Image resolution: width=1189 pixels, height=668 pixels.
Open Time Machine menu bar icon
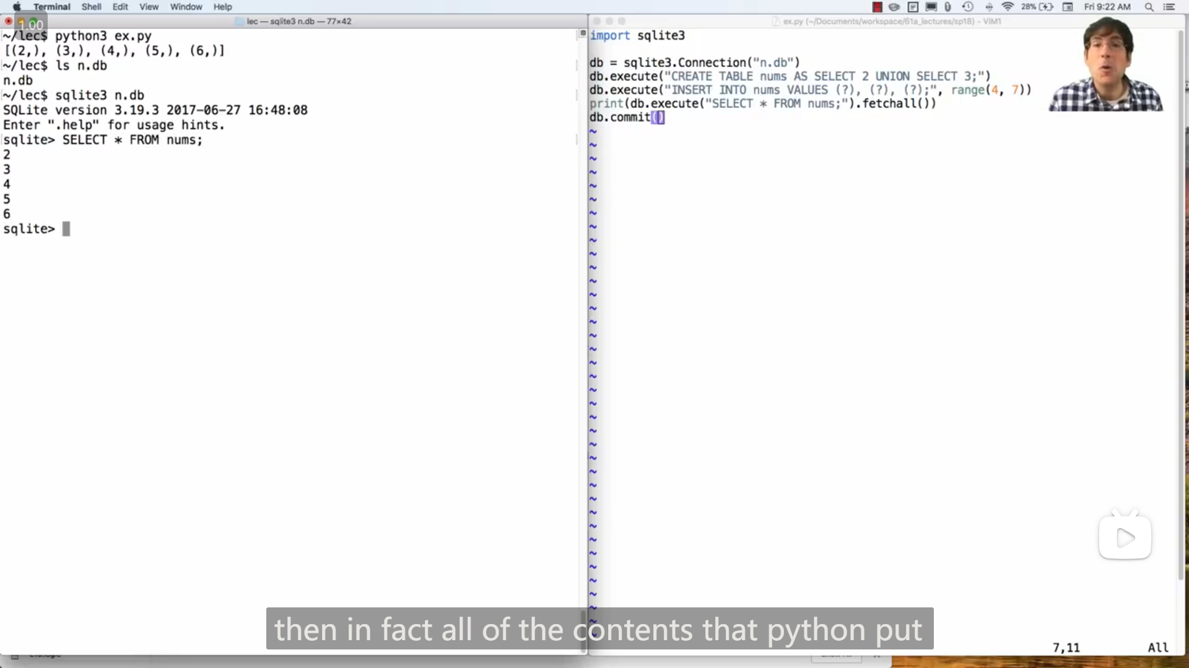[x=968, y=7]
